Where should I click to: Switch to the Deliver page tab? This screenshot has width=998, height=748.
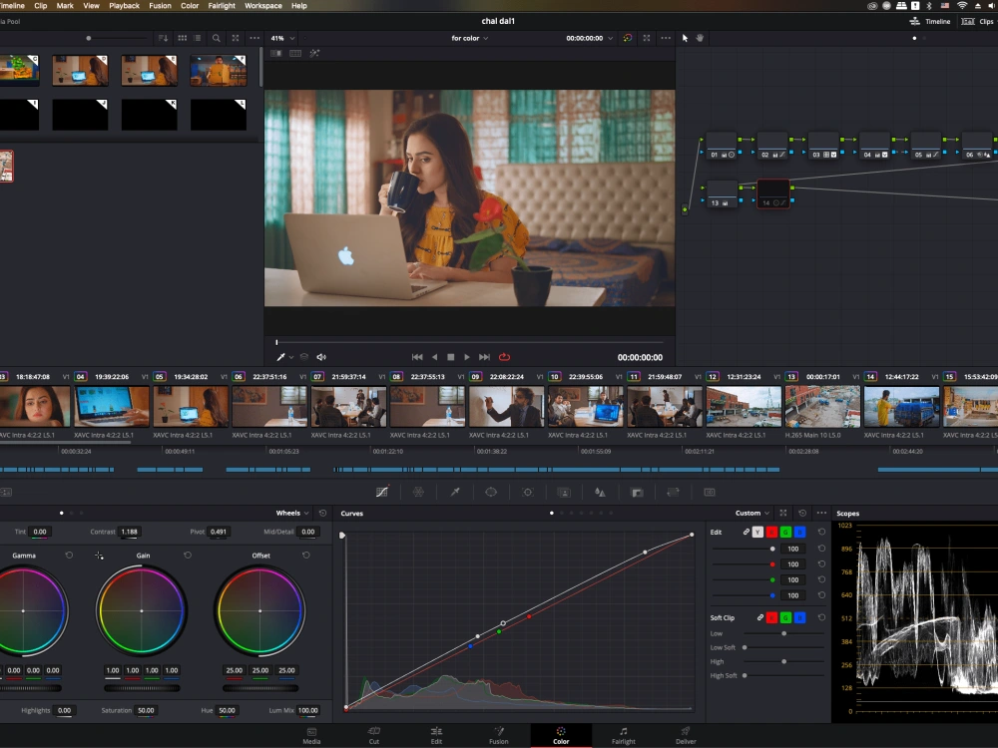[686, 735]
